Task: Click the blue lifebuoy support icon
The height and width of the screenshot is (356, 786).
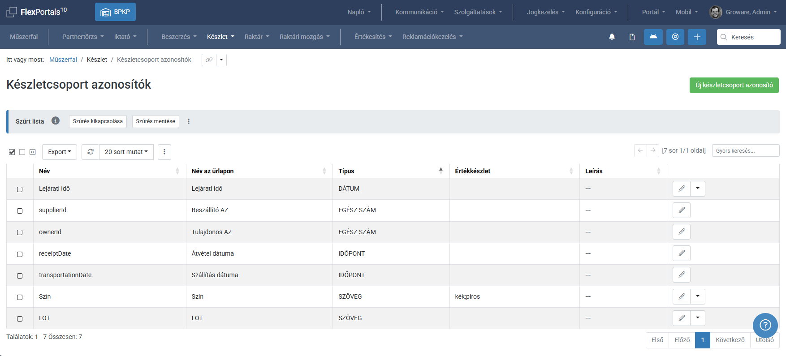Action: (x=675, y=37)
